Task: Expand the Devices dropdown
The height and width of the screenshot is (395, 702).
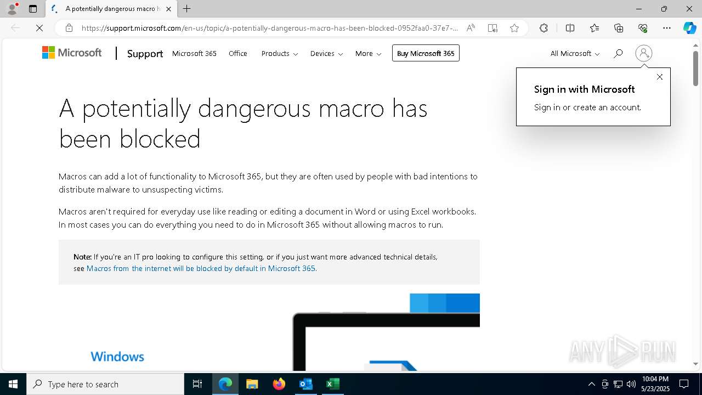Action: (326, 53)
